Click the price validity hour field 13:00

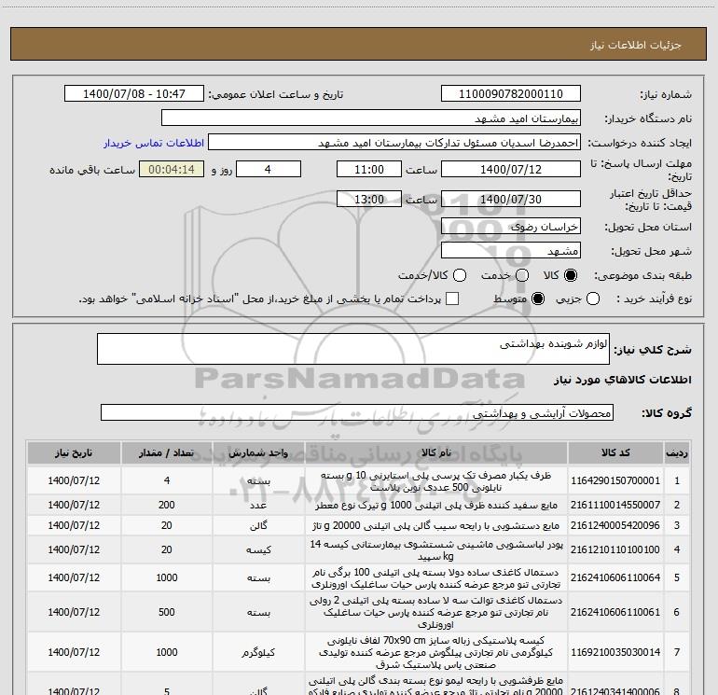[x=369, y=200]
